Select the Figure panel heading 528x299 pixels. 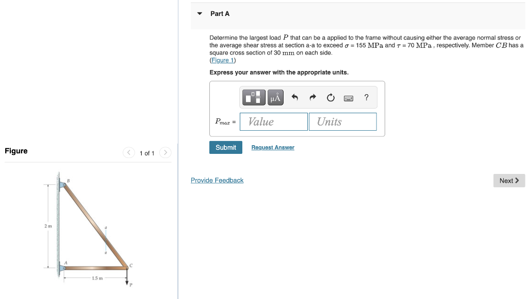[x=15, y=151]
